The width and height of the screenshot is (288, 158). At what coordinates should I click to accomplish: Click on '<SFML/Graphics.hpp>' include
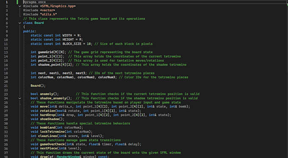click(x=58, y=6)
